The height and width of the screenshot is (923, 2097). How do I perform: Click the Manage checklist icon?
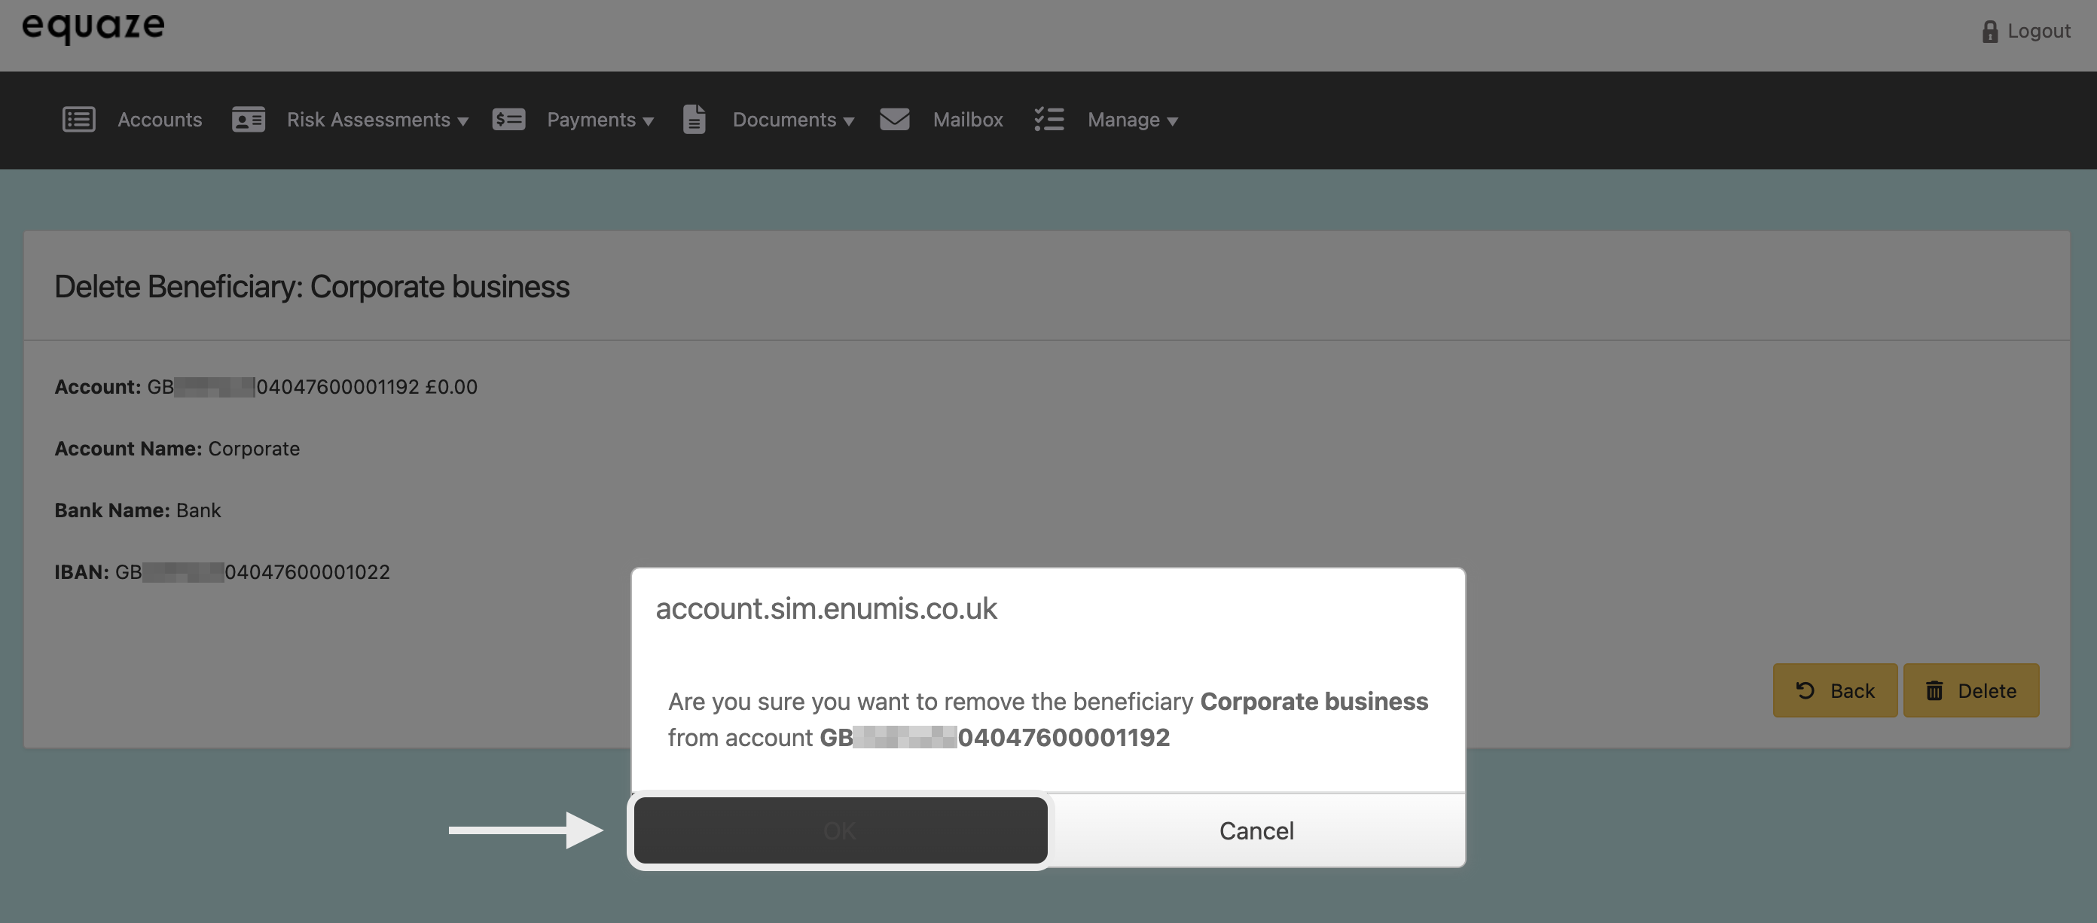[x=1048, y=120]
